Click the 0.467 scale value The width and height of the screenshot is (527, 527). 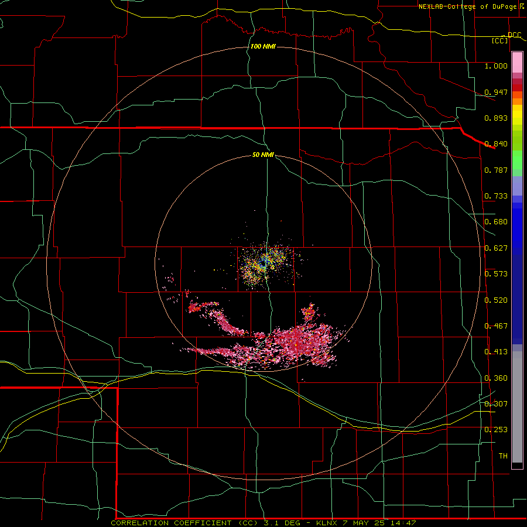click(496, 326)
